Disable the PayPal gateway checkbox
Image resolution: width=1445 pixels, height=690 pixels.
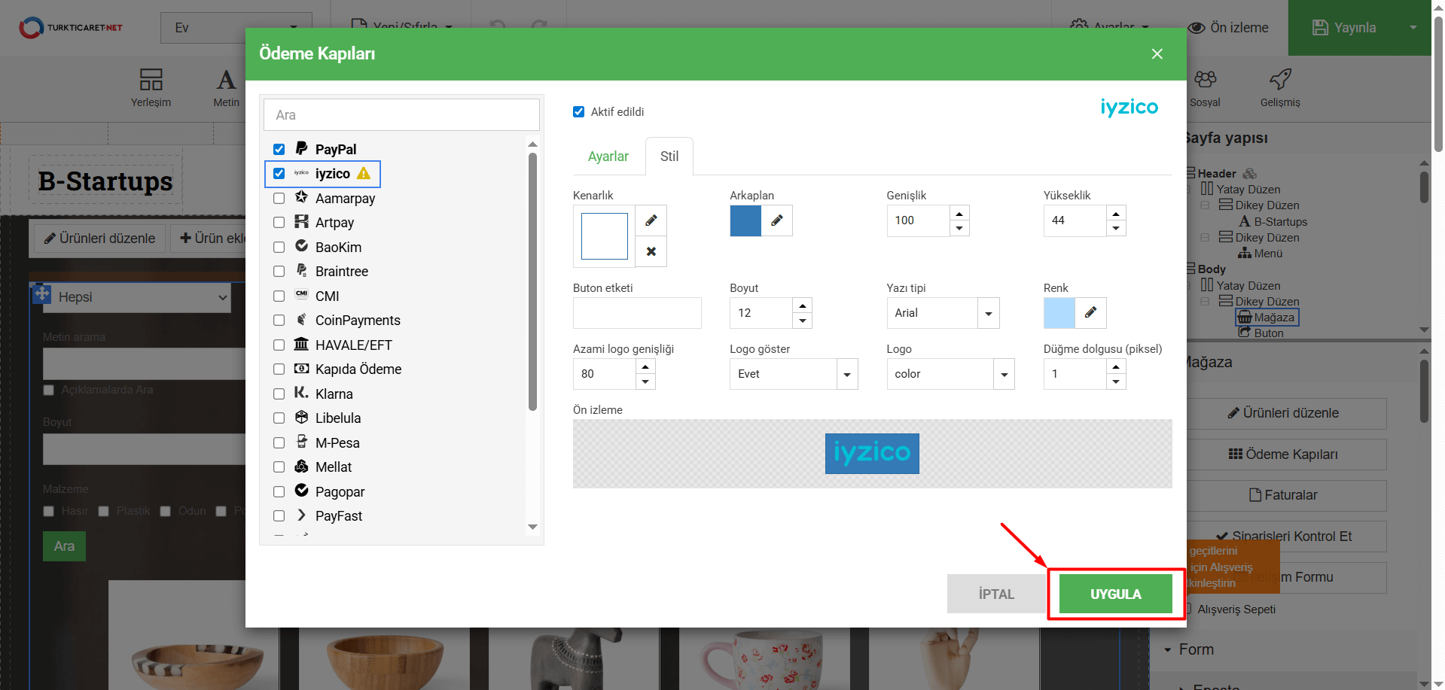279,149
